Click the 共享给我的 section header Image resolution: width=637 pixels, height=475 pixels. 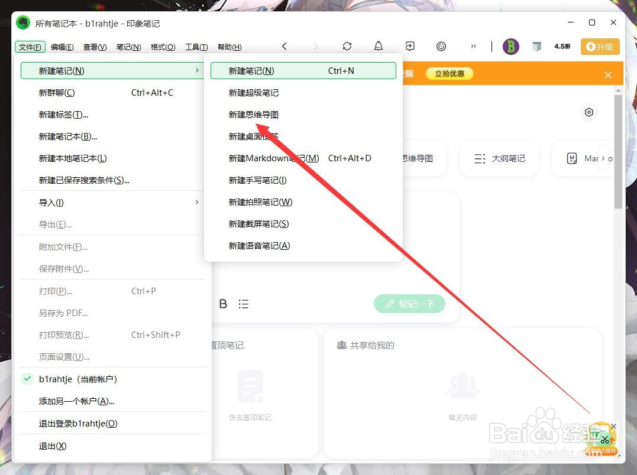[366, 345]
